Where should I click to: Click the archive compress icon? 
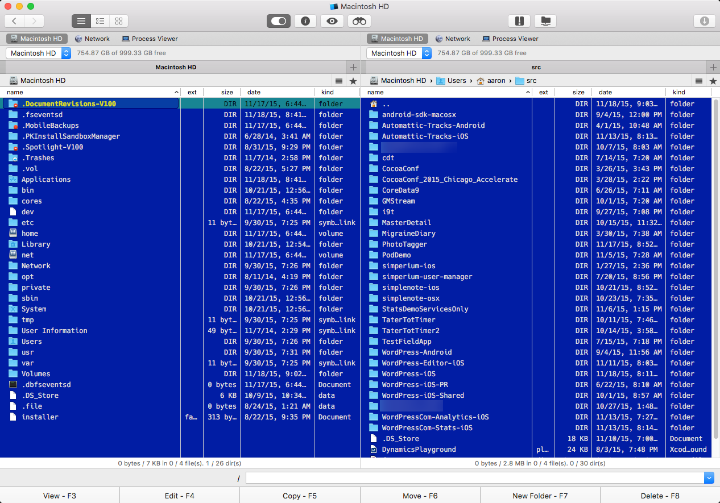[x=519, y=21]
